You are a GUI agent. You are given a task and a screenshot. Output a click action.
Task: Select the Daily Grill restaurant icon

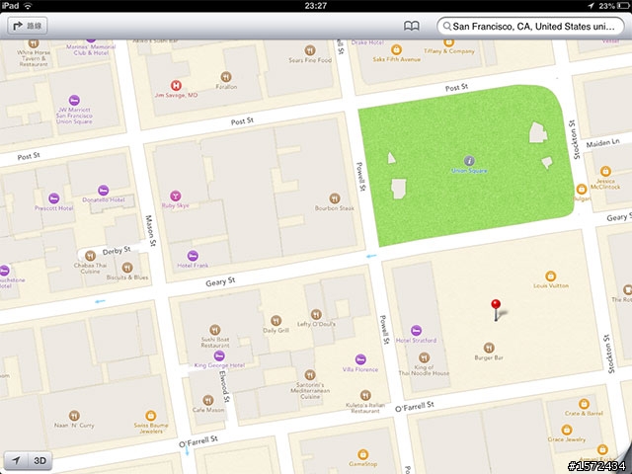tap(276, 320)
